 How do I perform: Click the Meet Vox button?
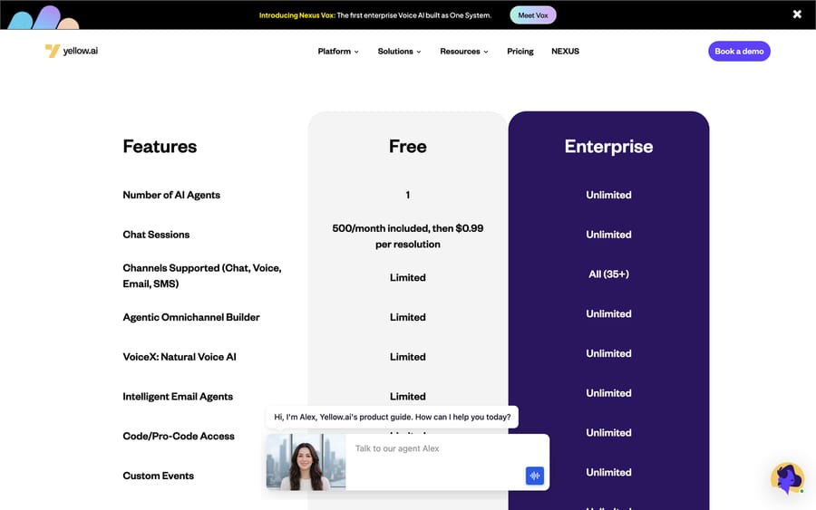tap(533, 15)
